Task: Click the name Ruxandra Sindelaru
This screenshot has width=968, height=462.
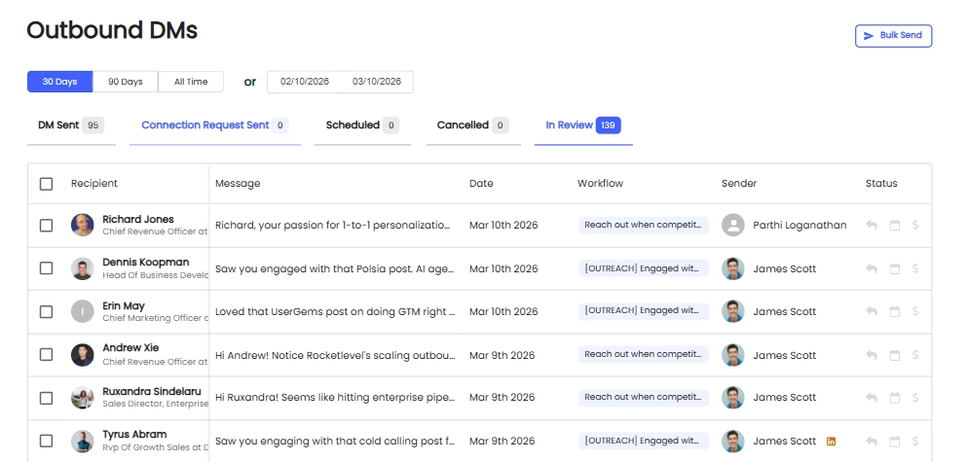Action: tap(152, 392)
